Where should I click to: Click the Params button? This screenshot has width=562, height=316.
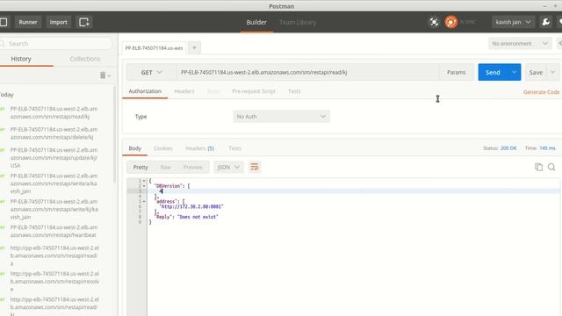[x=456, y=72]
